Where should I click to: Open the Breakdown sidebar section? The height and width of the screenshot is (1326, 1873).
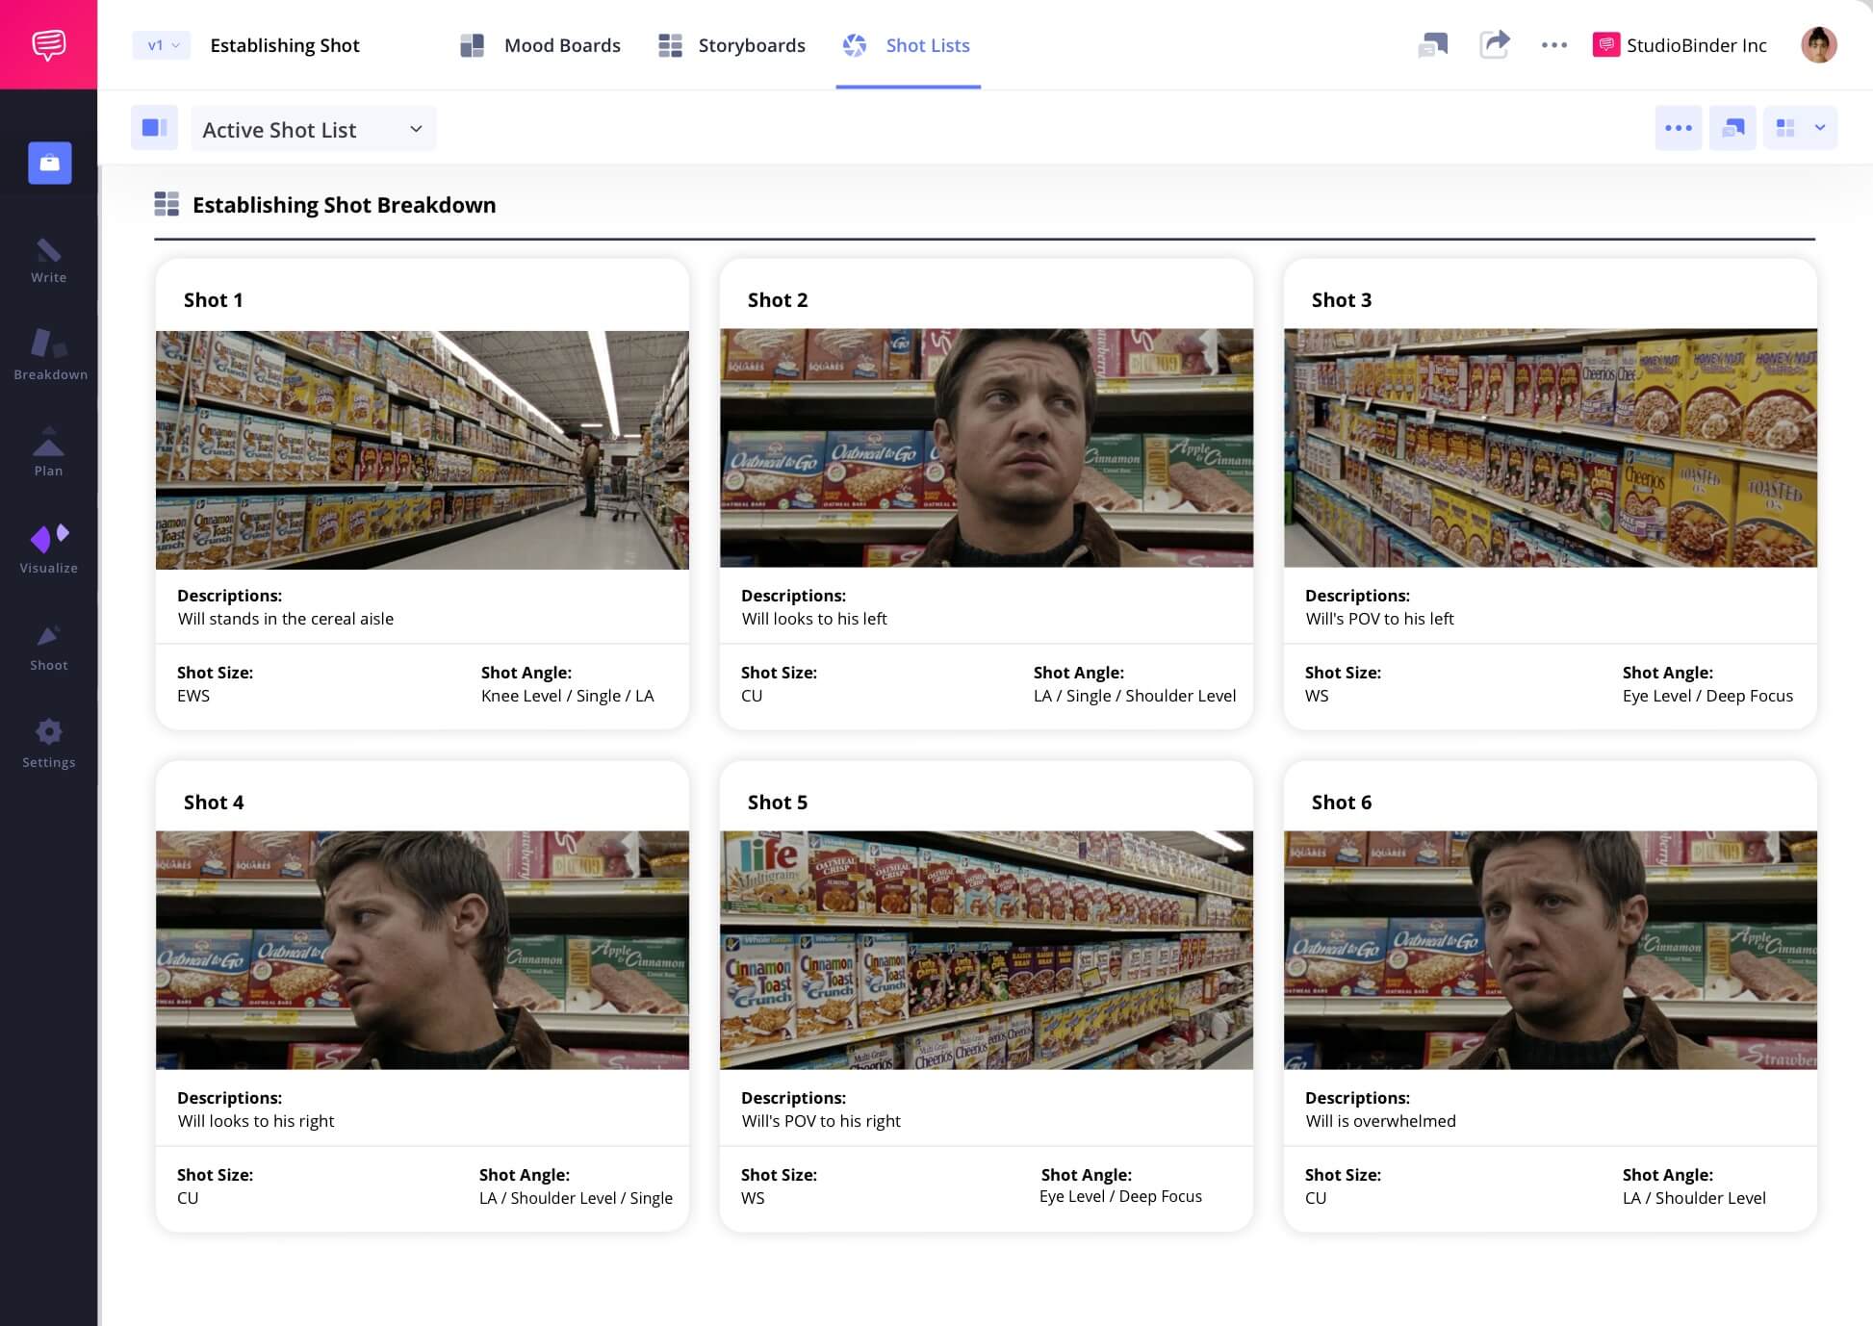click(50, 355)
